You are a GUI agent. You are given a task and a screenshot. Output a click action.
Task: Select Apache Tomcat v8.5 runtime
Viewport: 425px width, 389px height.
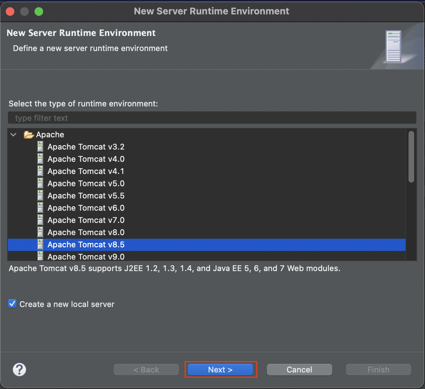[206, 244]
